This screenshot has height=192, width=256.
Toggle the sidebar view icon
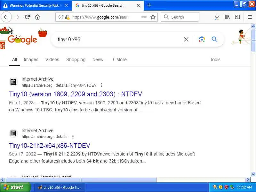click(x=237, y=17)
